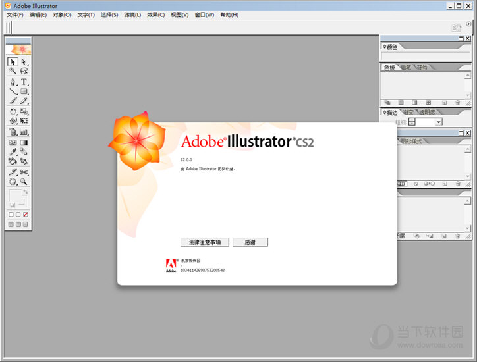
Task: Select the Selection (black arrow) tool
Action: 13,62
